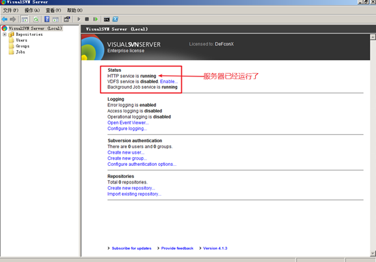Screen dimensions: 376x262
Task: Open the 帮助(H) menu
Action: coord(75,10)
